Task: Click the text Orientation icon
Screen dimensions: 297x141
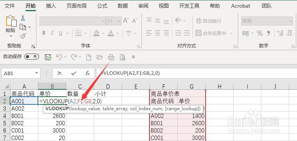Action: click(x=178, y=20)
